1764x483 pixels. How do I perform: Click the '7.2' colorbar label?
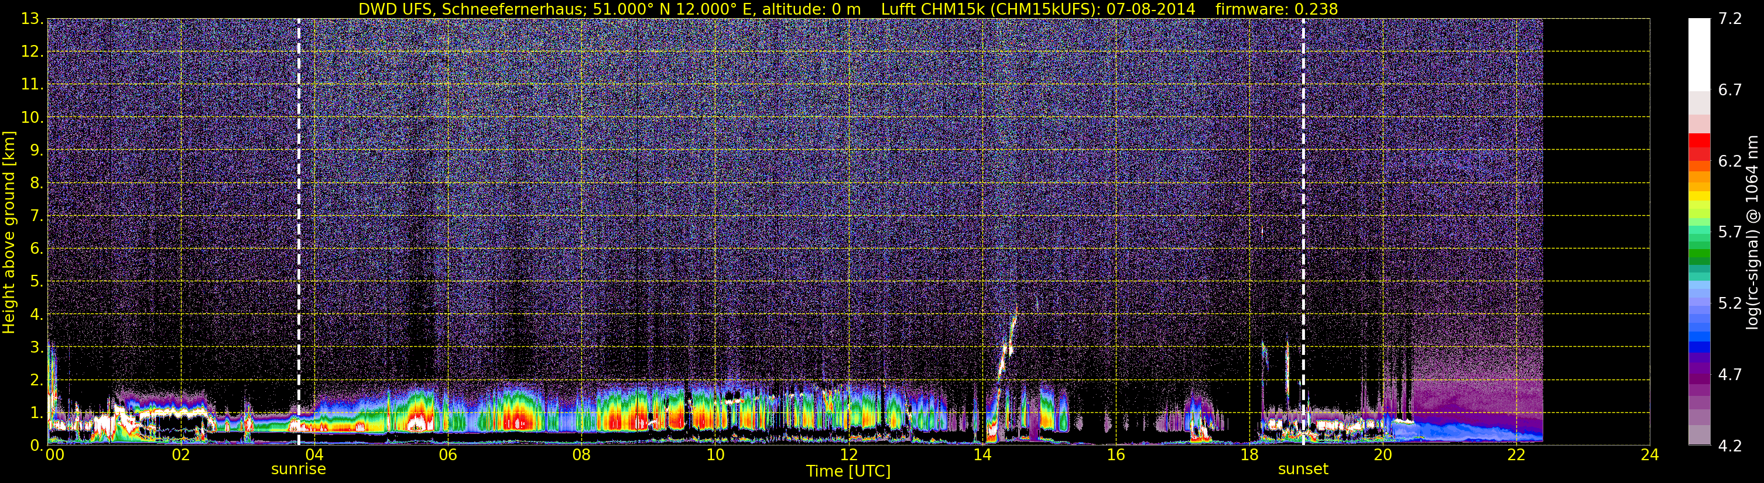pos(1730,19)
